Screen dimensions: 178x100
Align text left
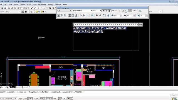tap(59, 16)
